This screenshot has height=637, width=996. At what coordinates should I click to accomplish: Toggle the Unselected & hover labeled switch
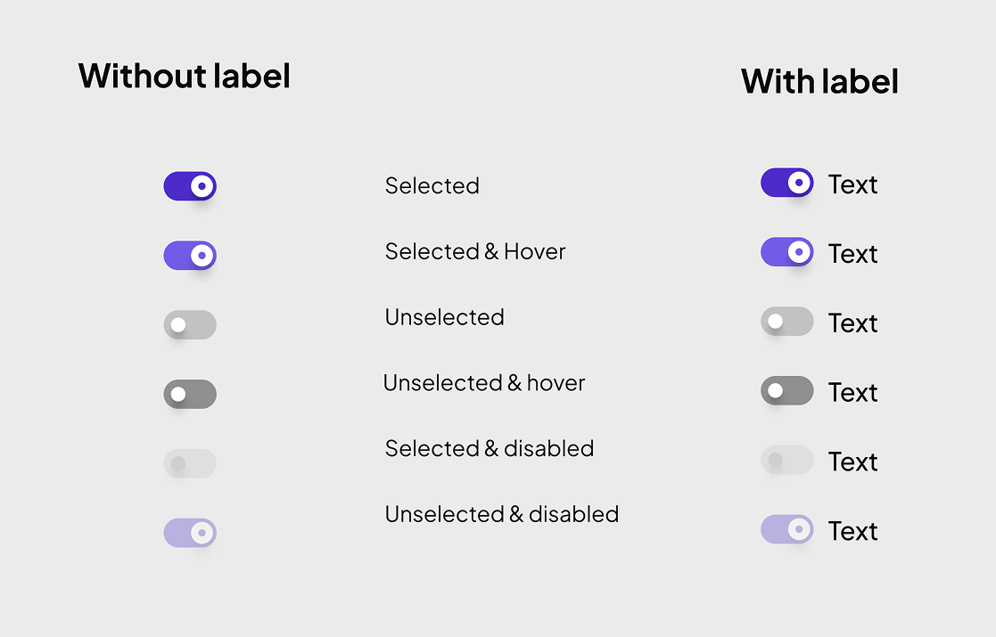pyautogui.click(x=787, y=390)
